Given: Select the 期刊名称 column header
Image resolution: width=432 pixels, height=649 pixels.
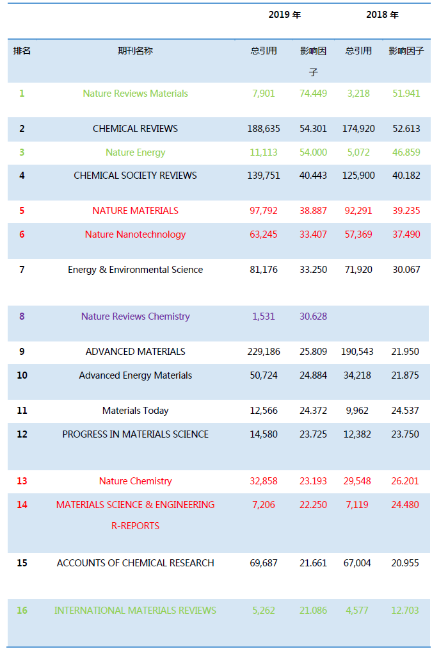Looking at the screenshot, I should point(135,51).
